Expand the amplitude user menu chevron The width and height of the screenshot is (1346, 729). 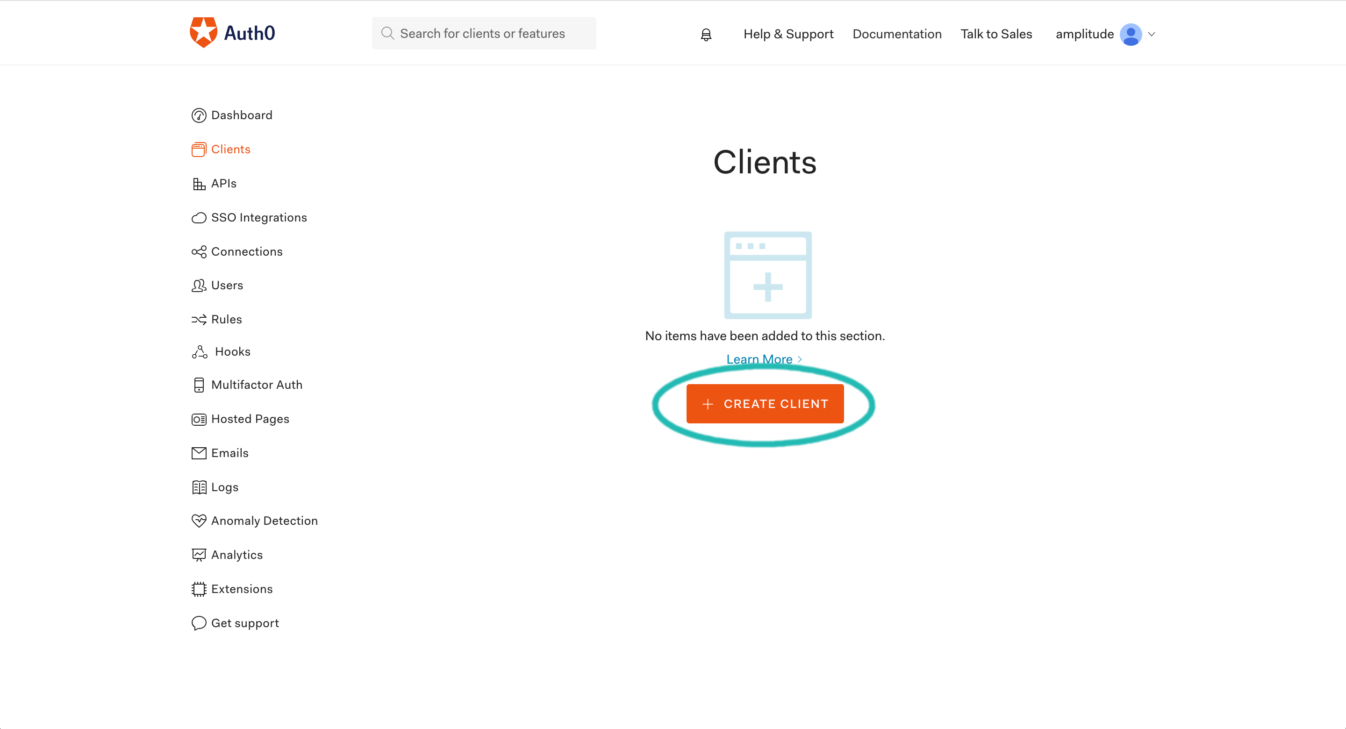(x=1151, y=34)
